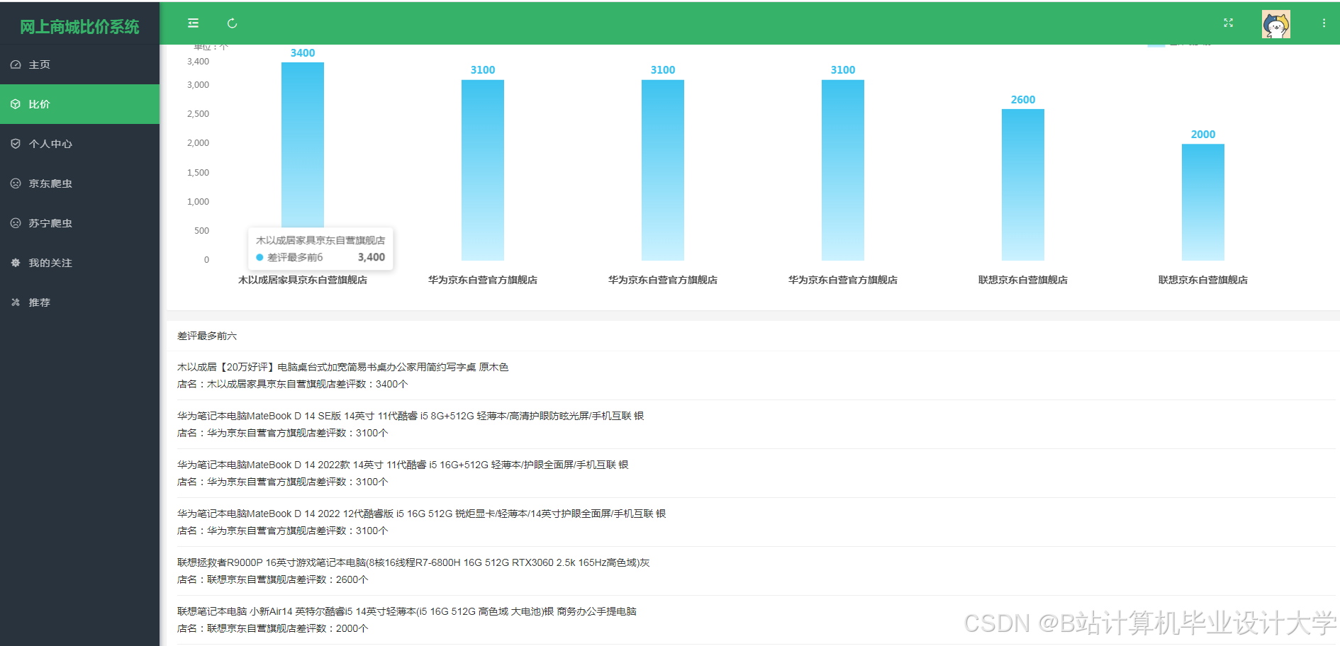Open the 联想笔记本电脑 小新Air14 product title

pyautogui.click(x=407, y=611)
